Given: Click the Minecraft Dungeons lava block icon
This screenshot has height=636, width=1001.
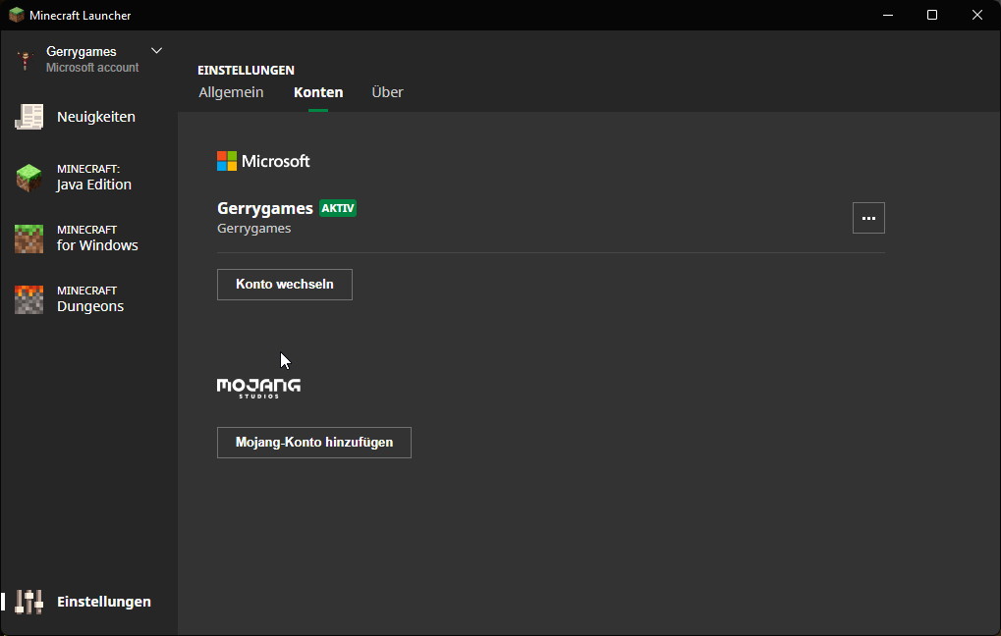Looking at the screenshot, I should (28, 299).
